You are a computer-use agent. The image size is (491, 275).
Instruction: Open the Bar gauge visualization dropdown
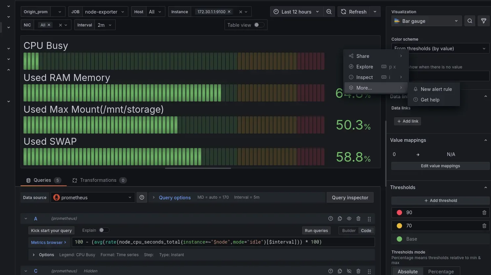(x=427, y=21)
